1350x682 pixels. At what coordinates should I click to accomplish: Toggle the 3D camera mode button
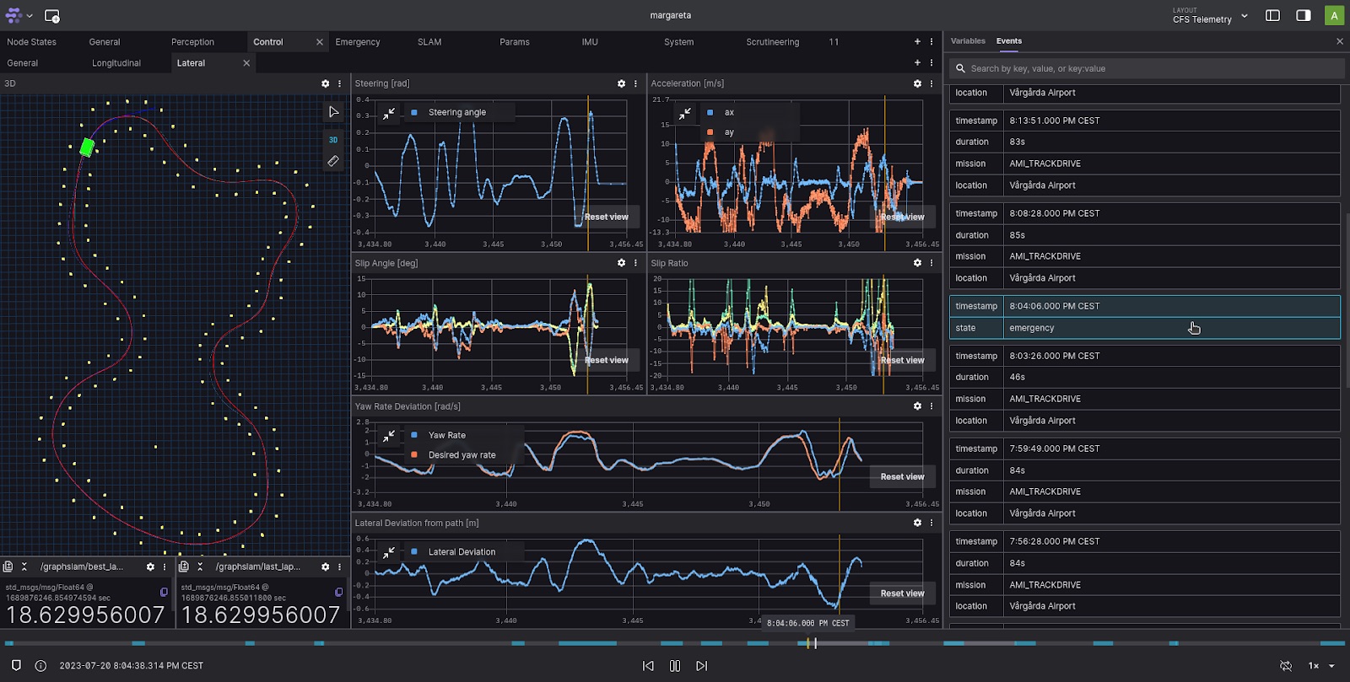pos(333,140)
